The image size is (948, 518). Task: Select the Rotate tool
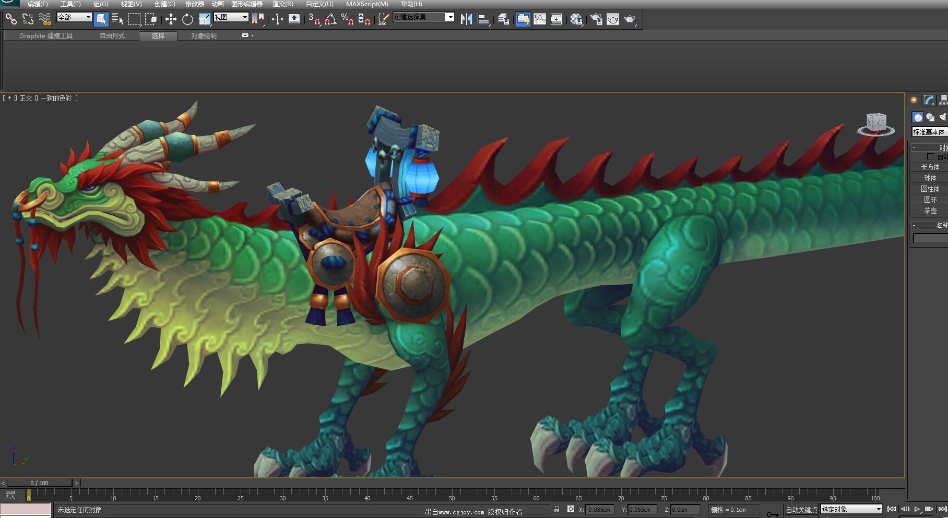click(187, 19)
